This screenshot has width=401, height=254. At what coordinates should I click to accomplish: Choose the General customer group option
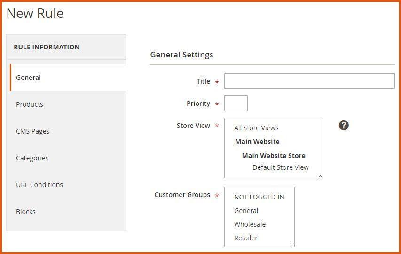(x=246, y=211)
